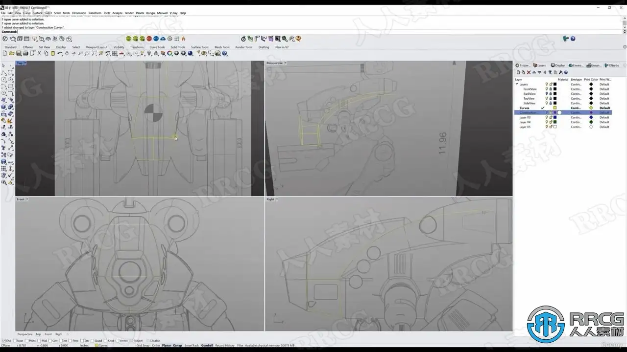Select the Layer 05 row name
The height and width of the screenshot is (352, 627).
[525, 127]
